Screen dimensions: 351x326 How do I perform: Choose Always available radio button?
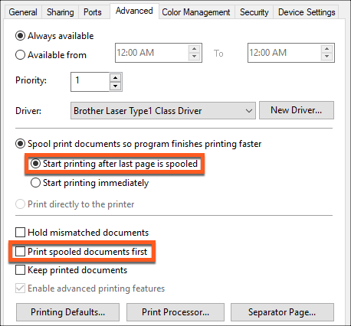(21, 36)
